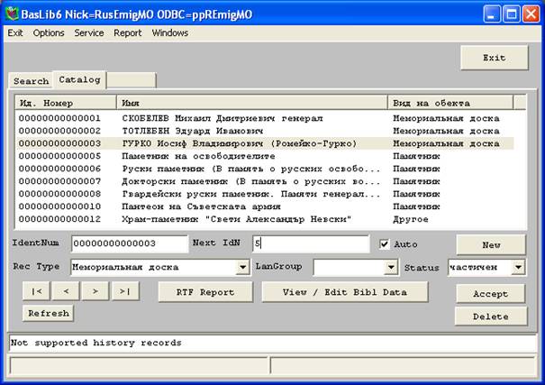
Task: Toggle the Auto checkbox
Action: click(x=385, y=244)
